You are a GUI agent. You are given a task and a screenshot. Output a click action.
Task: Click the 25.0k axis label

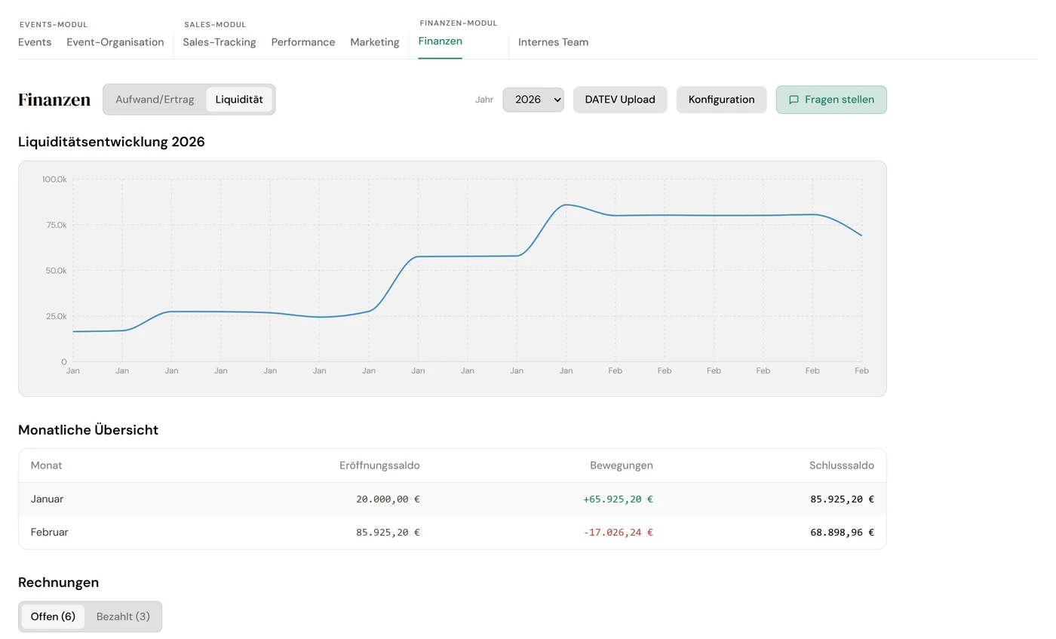click(x=57, y=316)
